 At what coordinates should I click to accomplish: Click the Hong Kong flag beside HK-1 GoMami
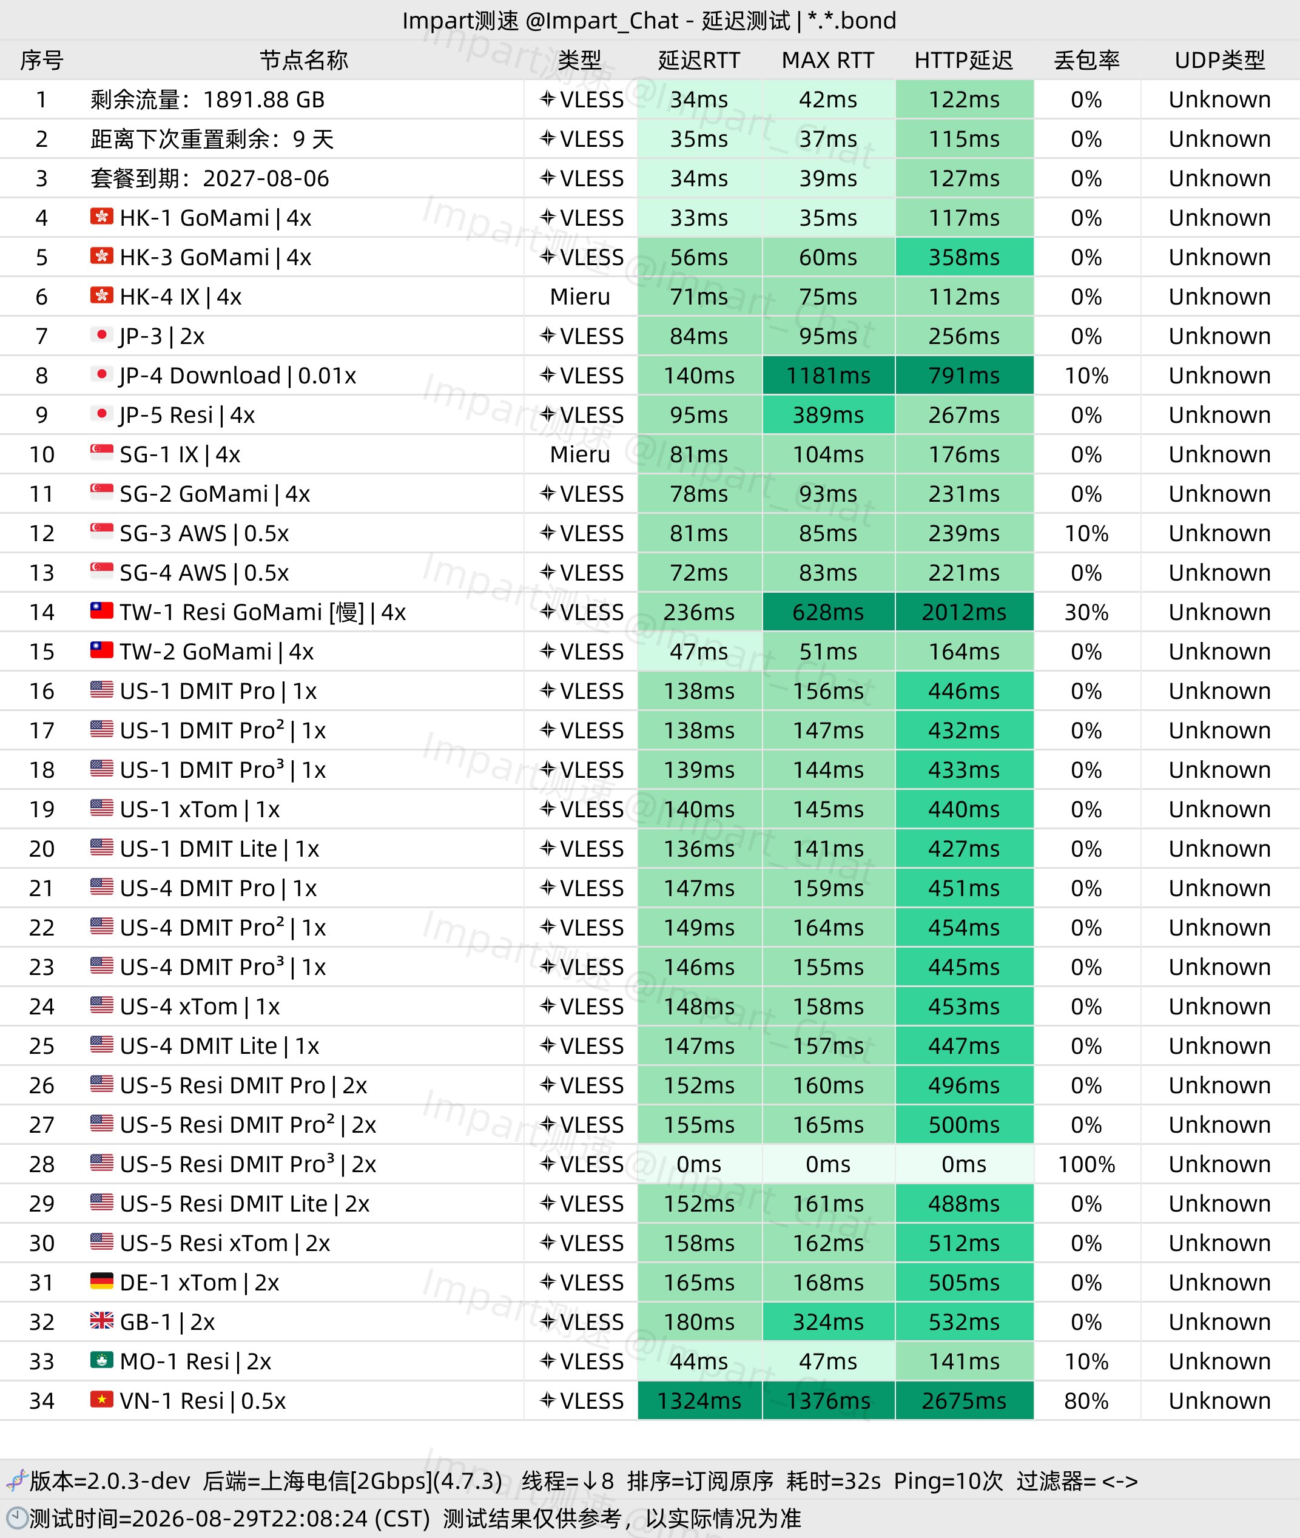pyautogui.click(x=102, y=217)
